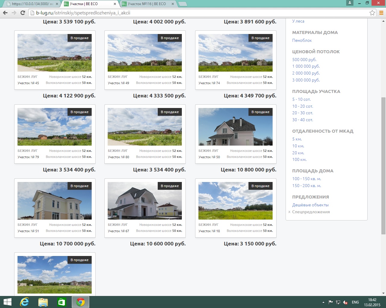Select the 2 000 000 руб. price ceiling
Image resolution: width=386 pixels, height=308 pixels.
coord(306,73)
